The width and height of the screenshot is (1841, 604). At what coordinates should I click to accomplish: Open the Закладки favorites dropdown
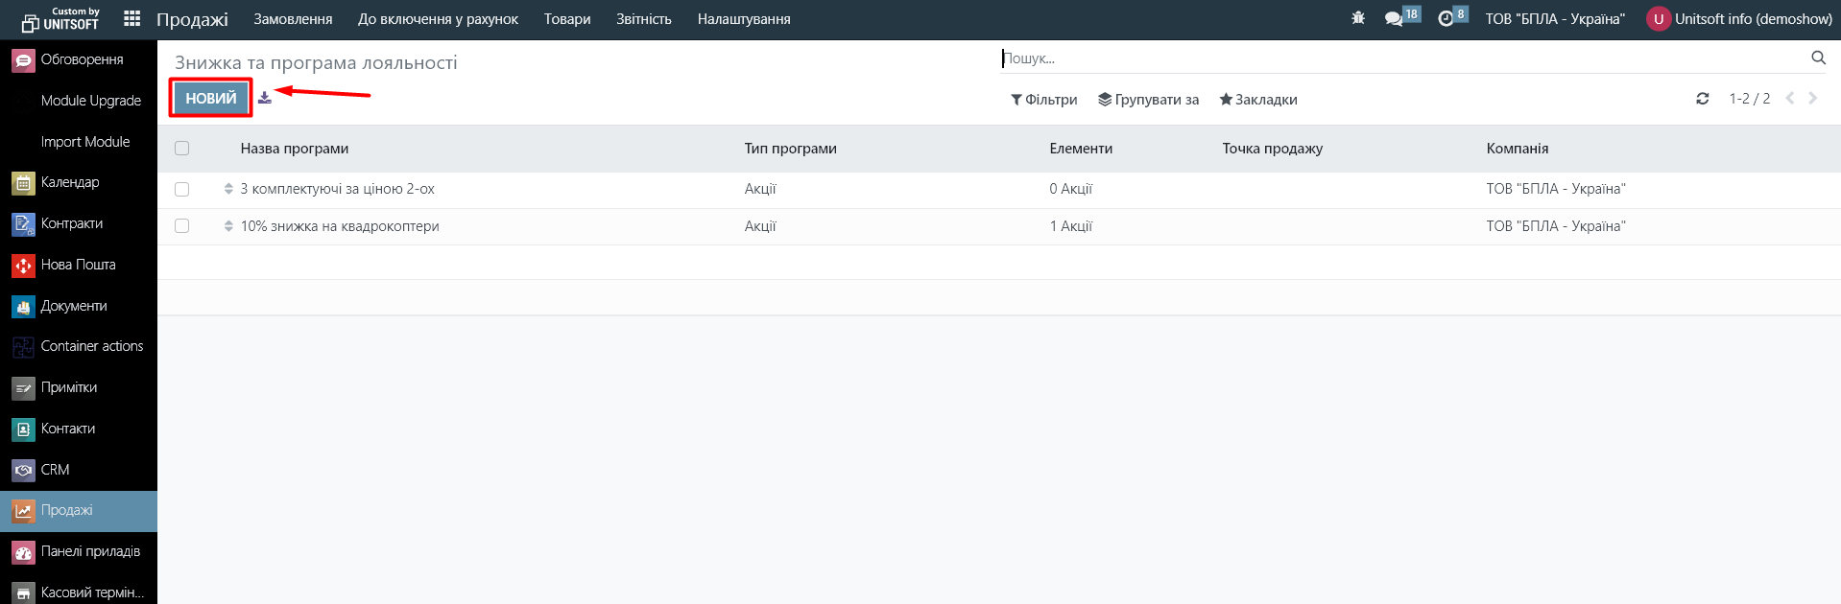coord(1257,100)
